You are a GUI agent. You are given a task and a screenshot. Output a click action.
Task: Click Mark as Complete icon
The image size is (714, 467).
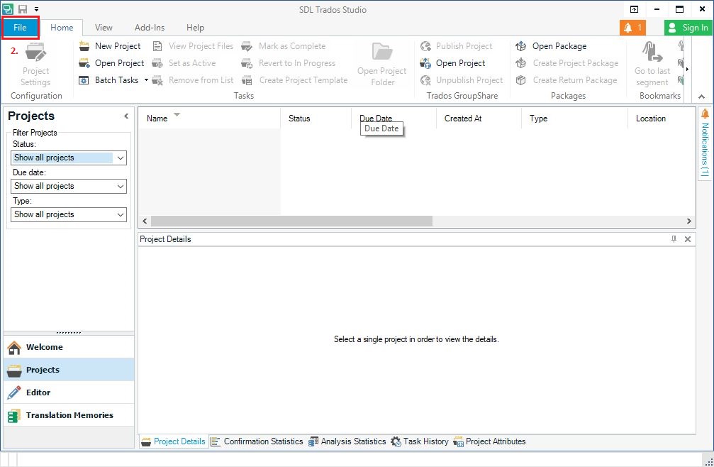247,46
